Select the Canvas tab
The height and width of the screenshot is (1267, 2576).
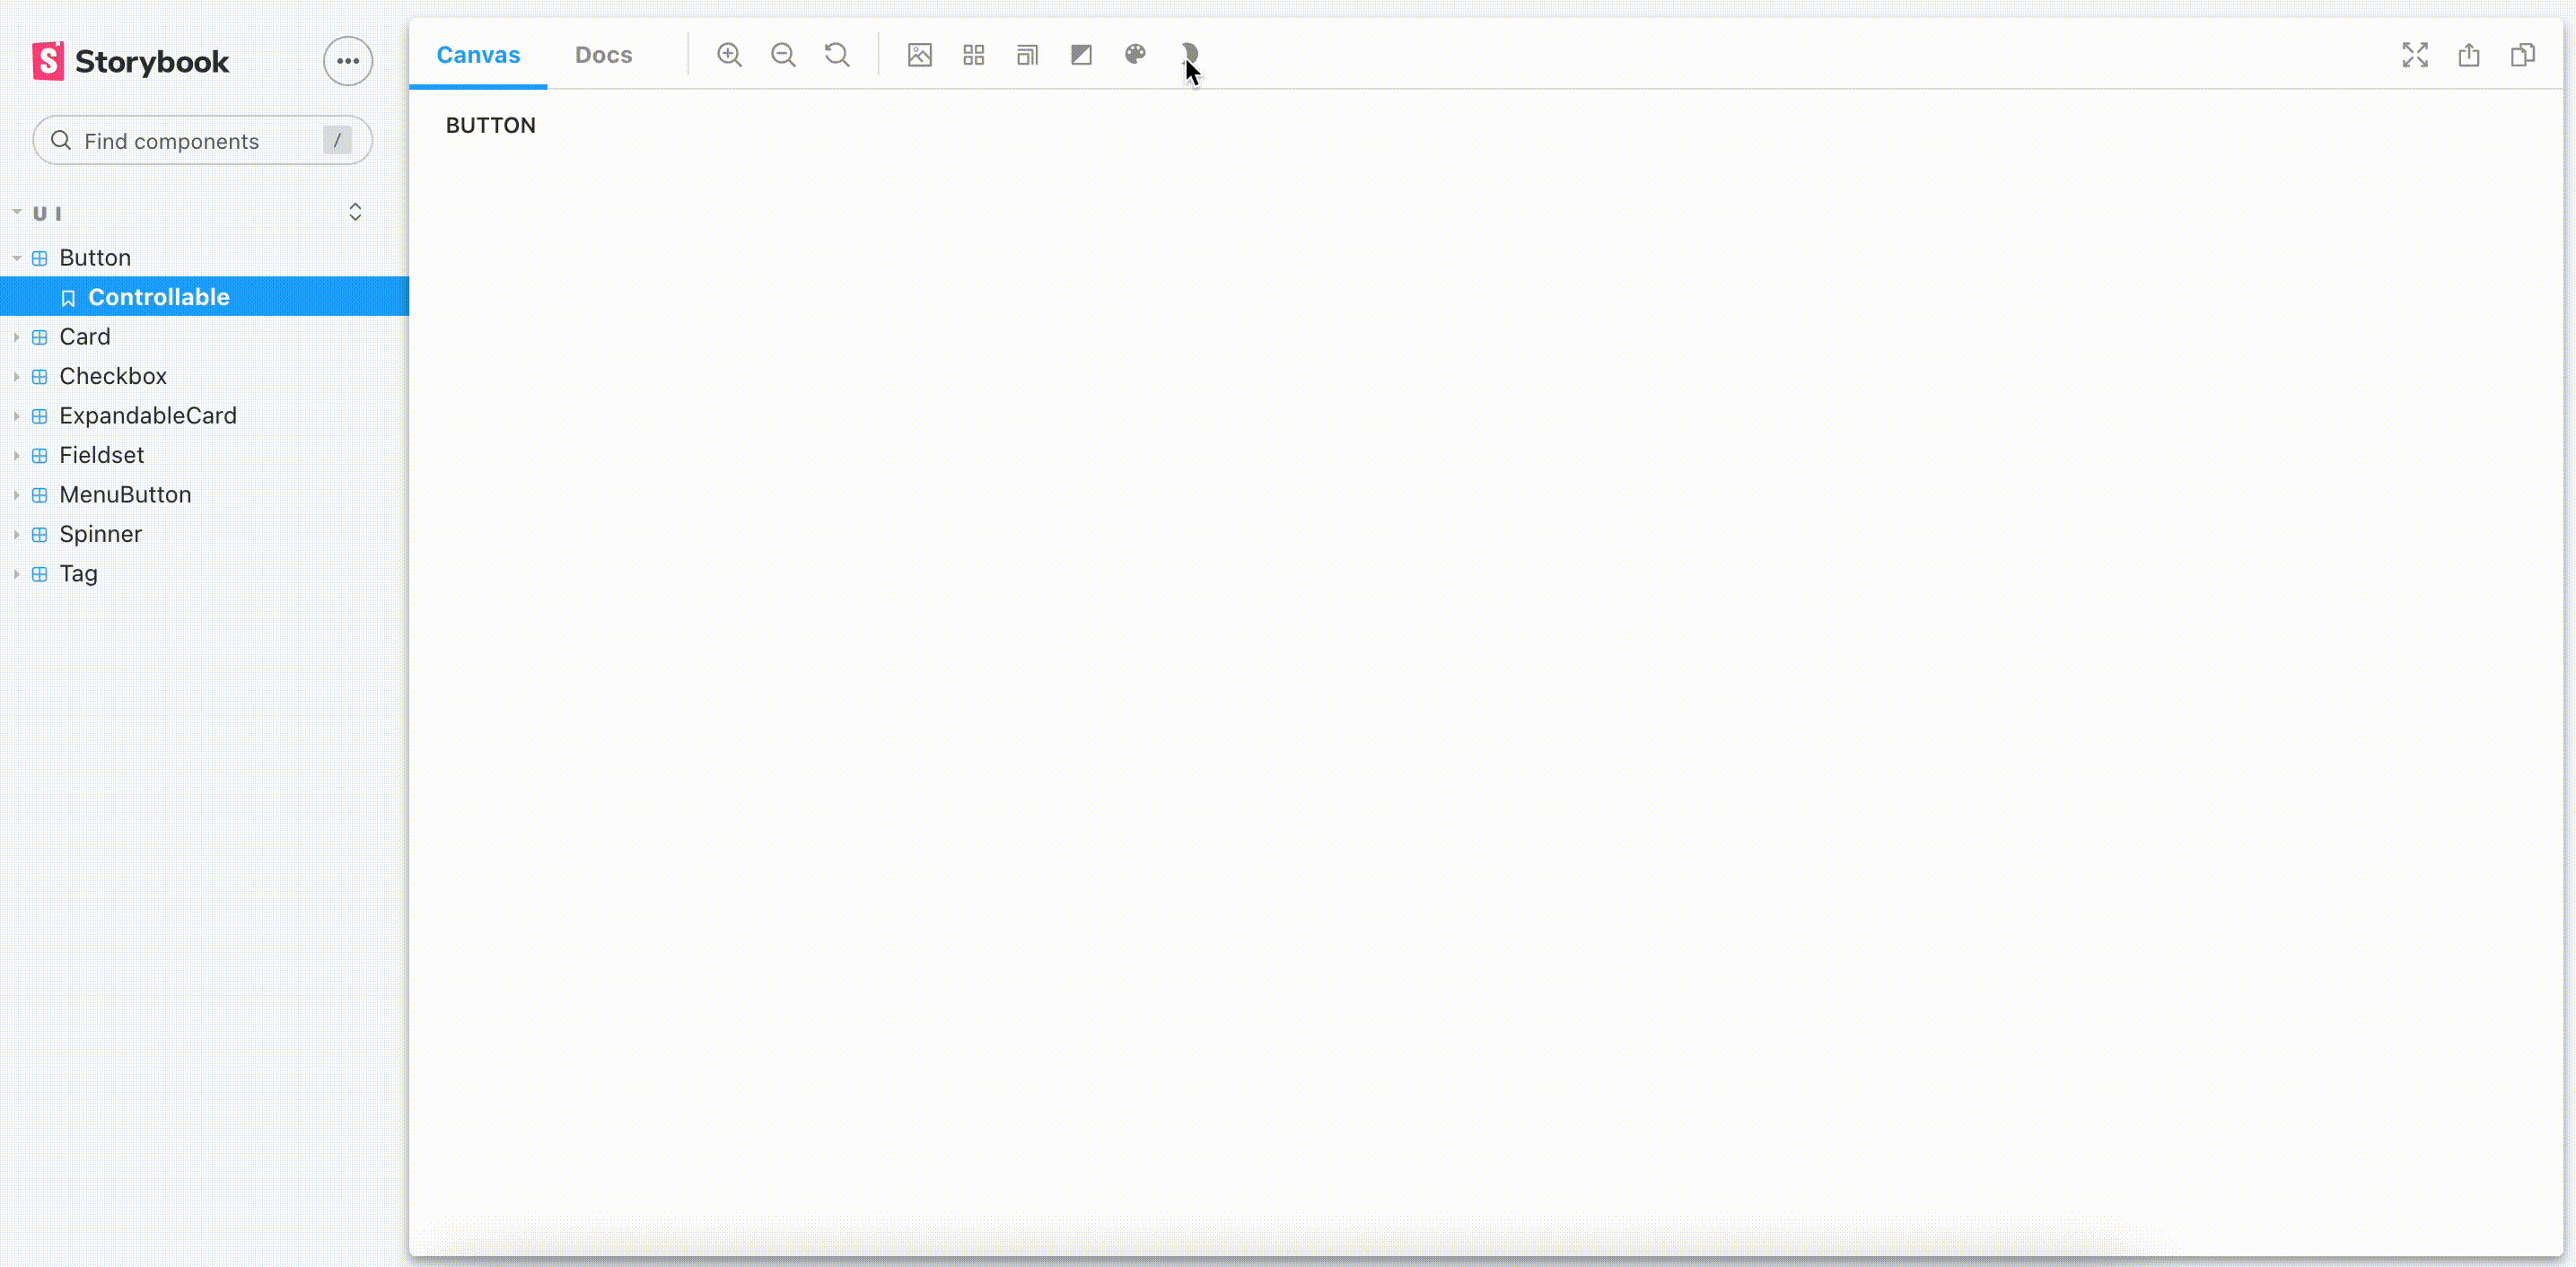[x=478, y=55]
